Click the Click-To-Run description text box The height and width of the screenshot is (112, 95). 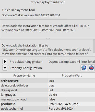point(47,29)
